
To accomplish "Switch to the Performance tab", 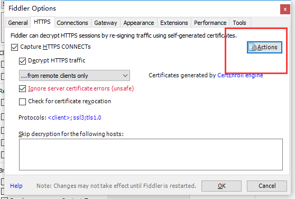I will tap(210, 23).
